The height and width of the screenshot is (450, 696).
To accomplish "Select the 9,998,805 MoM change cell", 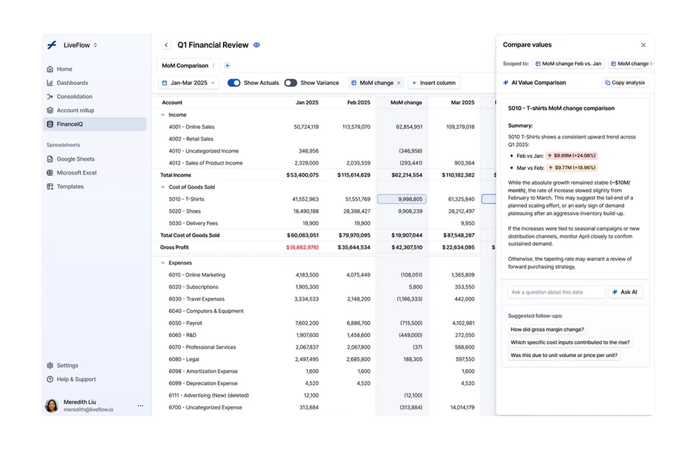I will point(401,199).
